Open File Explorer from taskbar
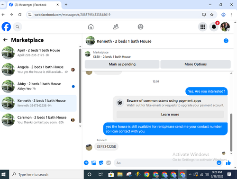This screenshot has width=237, height=179. point(120,174)
